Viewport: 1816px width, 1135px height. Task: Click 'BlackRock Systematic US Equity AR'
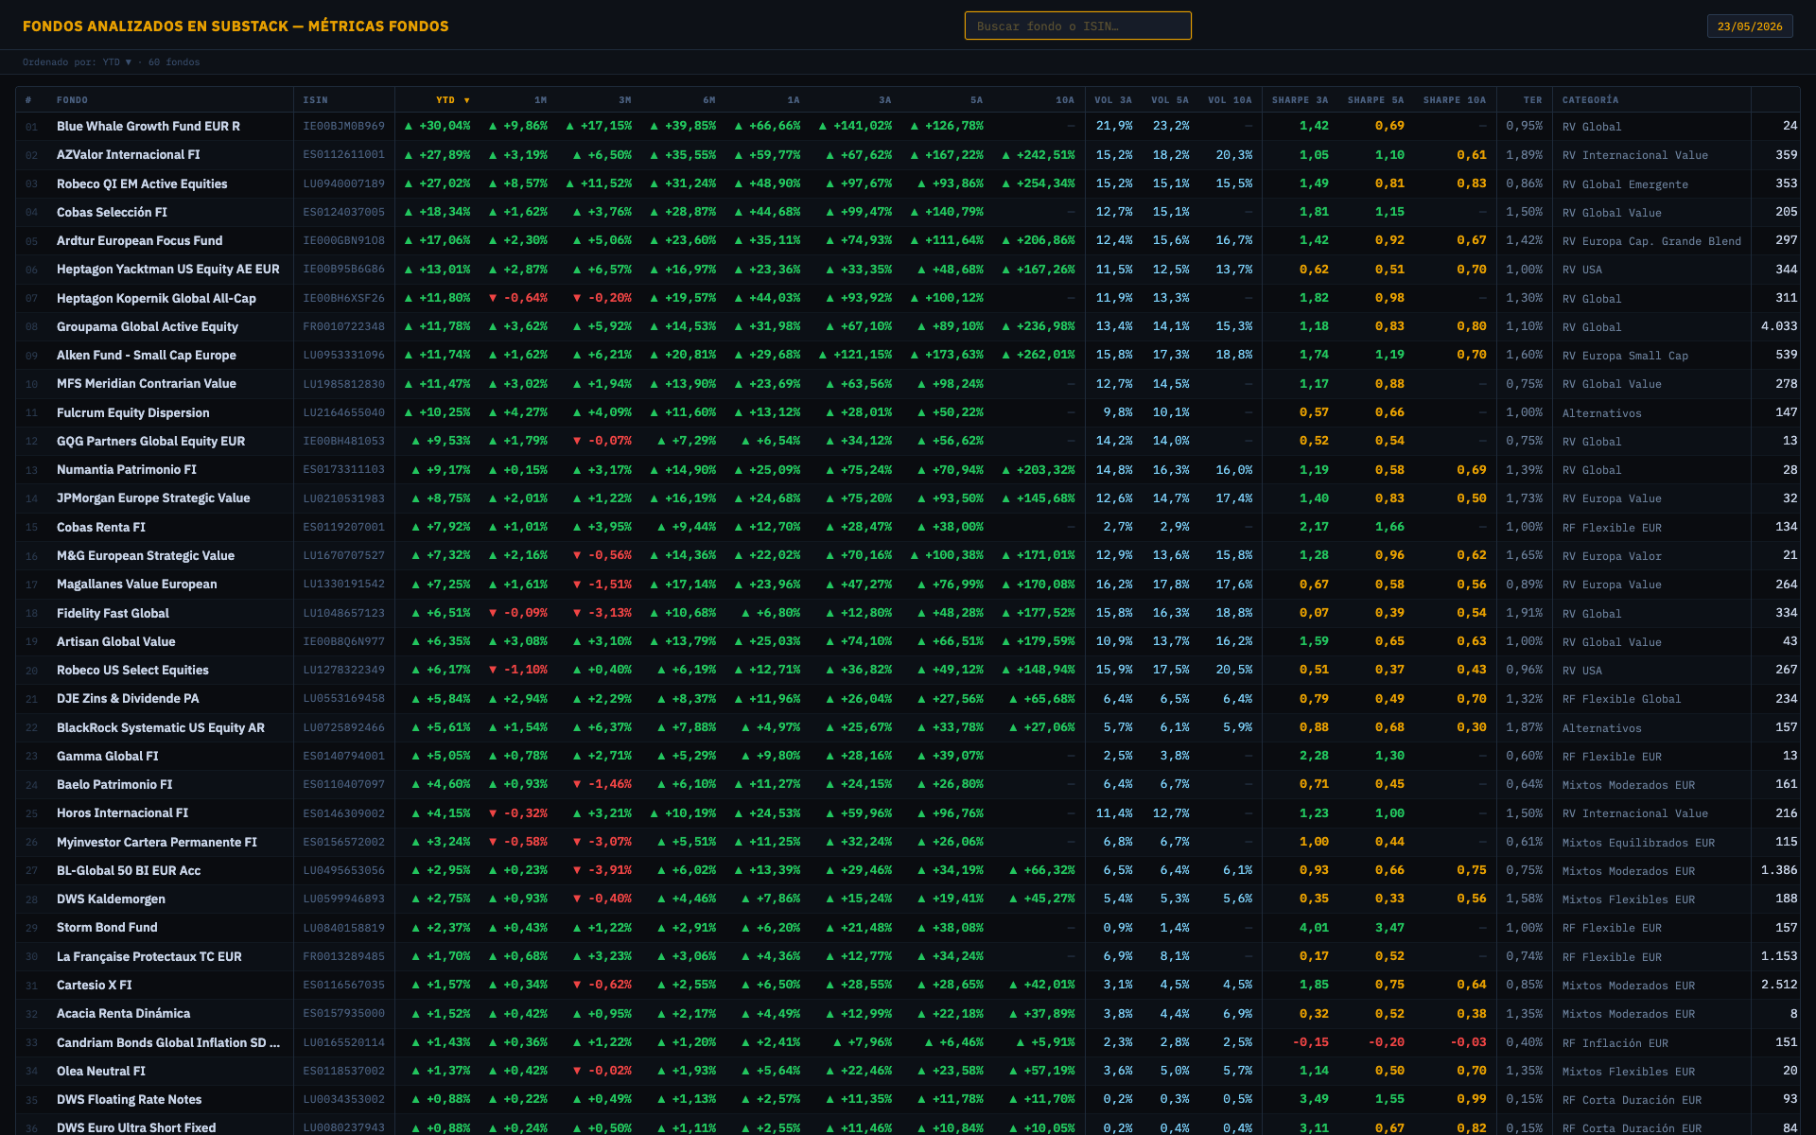(x=161, y=727)
